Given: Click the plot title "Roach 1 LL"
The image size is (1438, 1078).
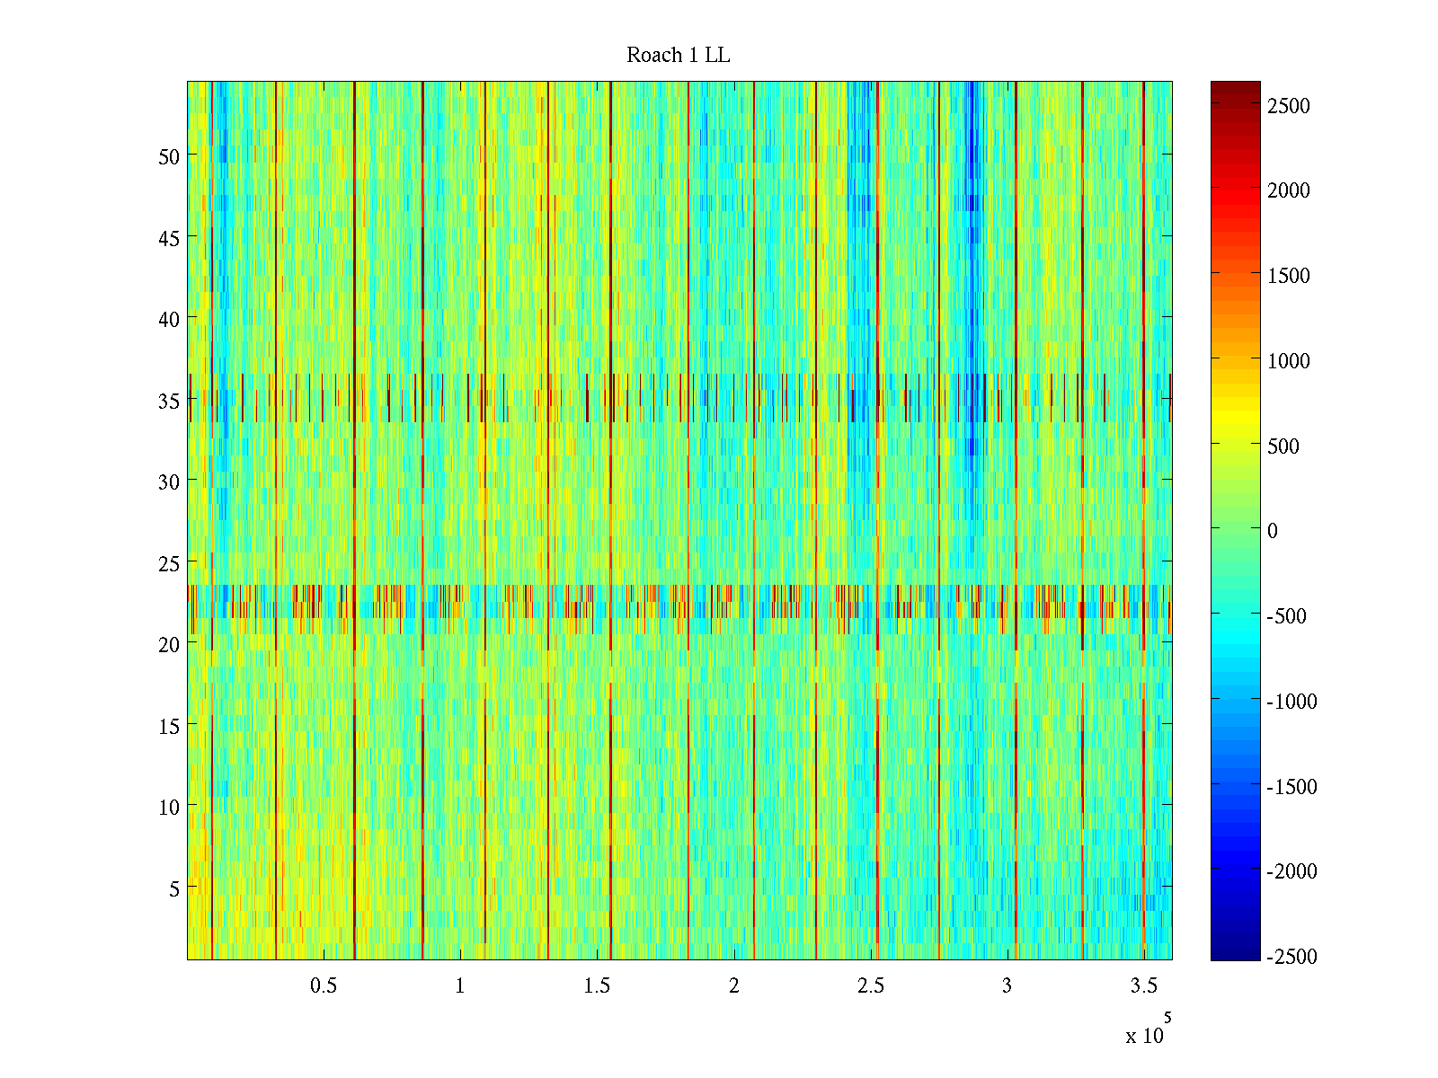Looking at the screenshot, I should (x=678, y=56).
